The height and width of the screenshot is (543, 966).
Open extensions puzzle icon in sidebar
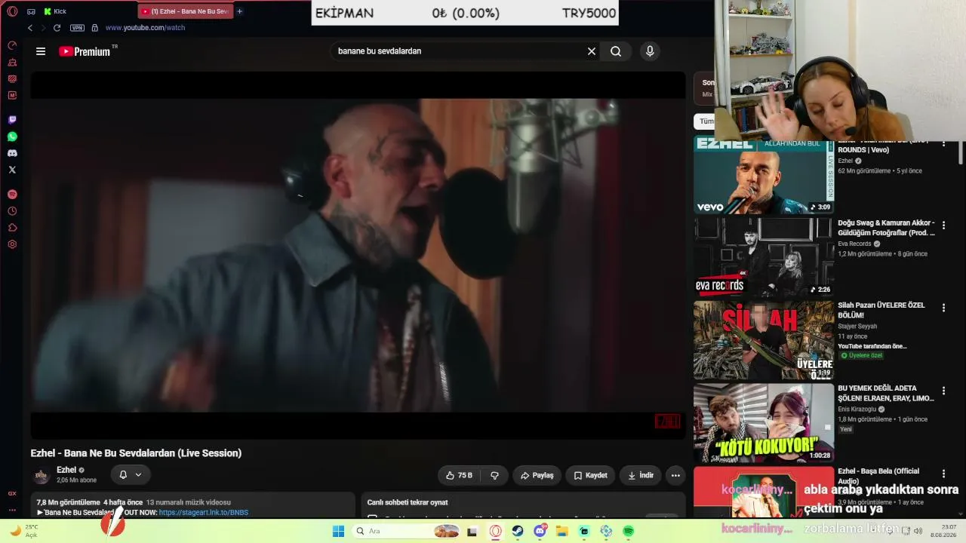[12, 228]
